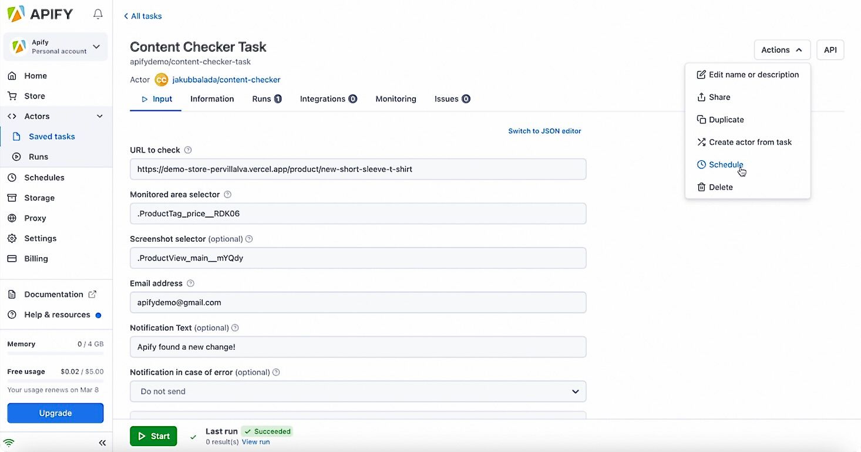This screenshot has height=452, width=861.
Task: Expand the Apify Personal account switcher
Action: pos(56,46)
